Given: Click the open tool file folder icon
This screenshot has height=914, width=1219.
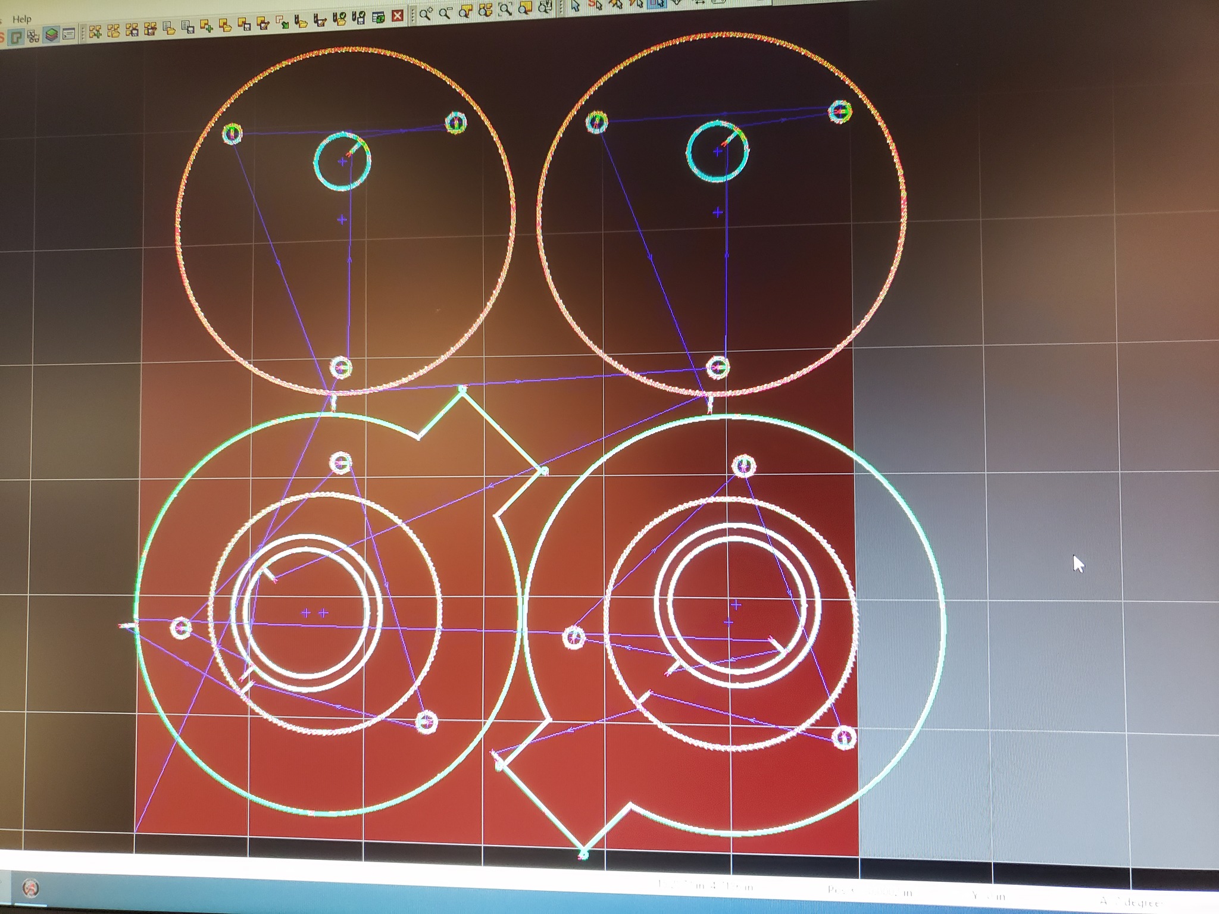Looking at the screenshot, I should 301,21.
